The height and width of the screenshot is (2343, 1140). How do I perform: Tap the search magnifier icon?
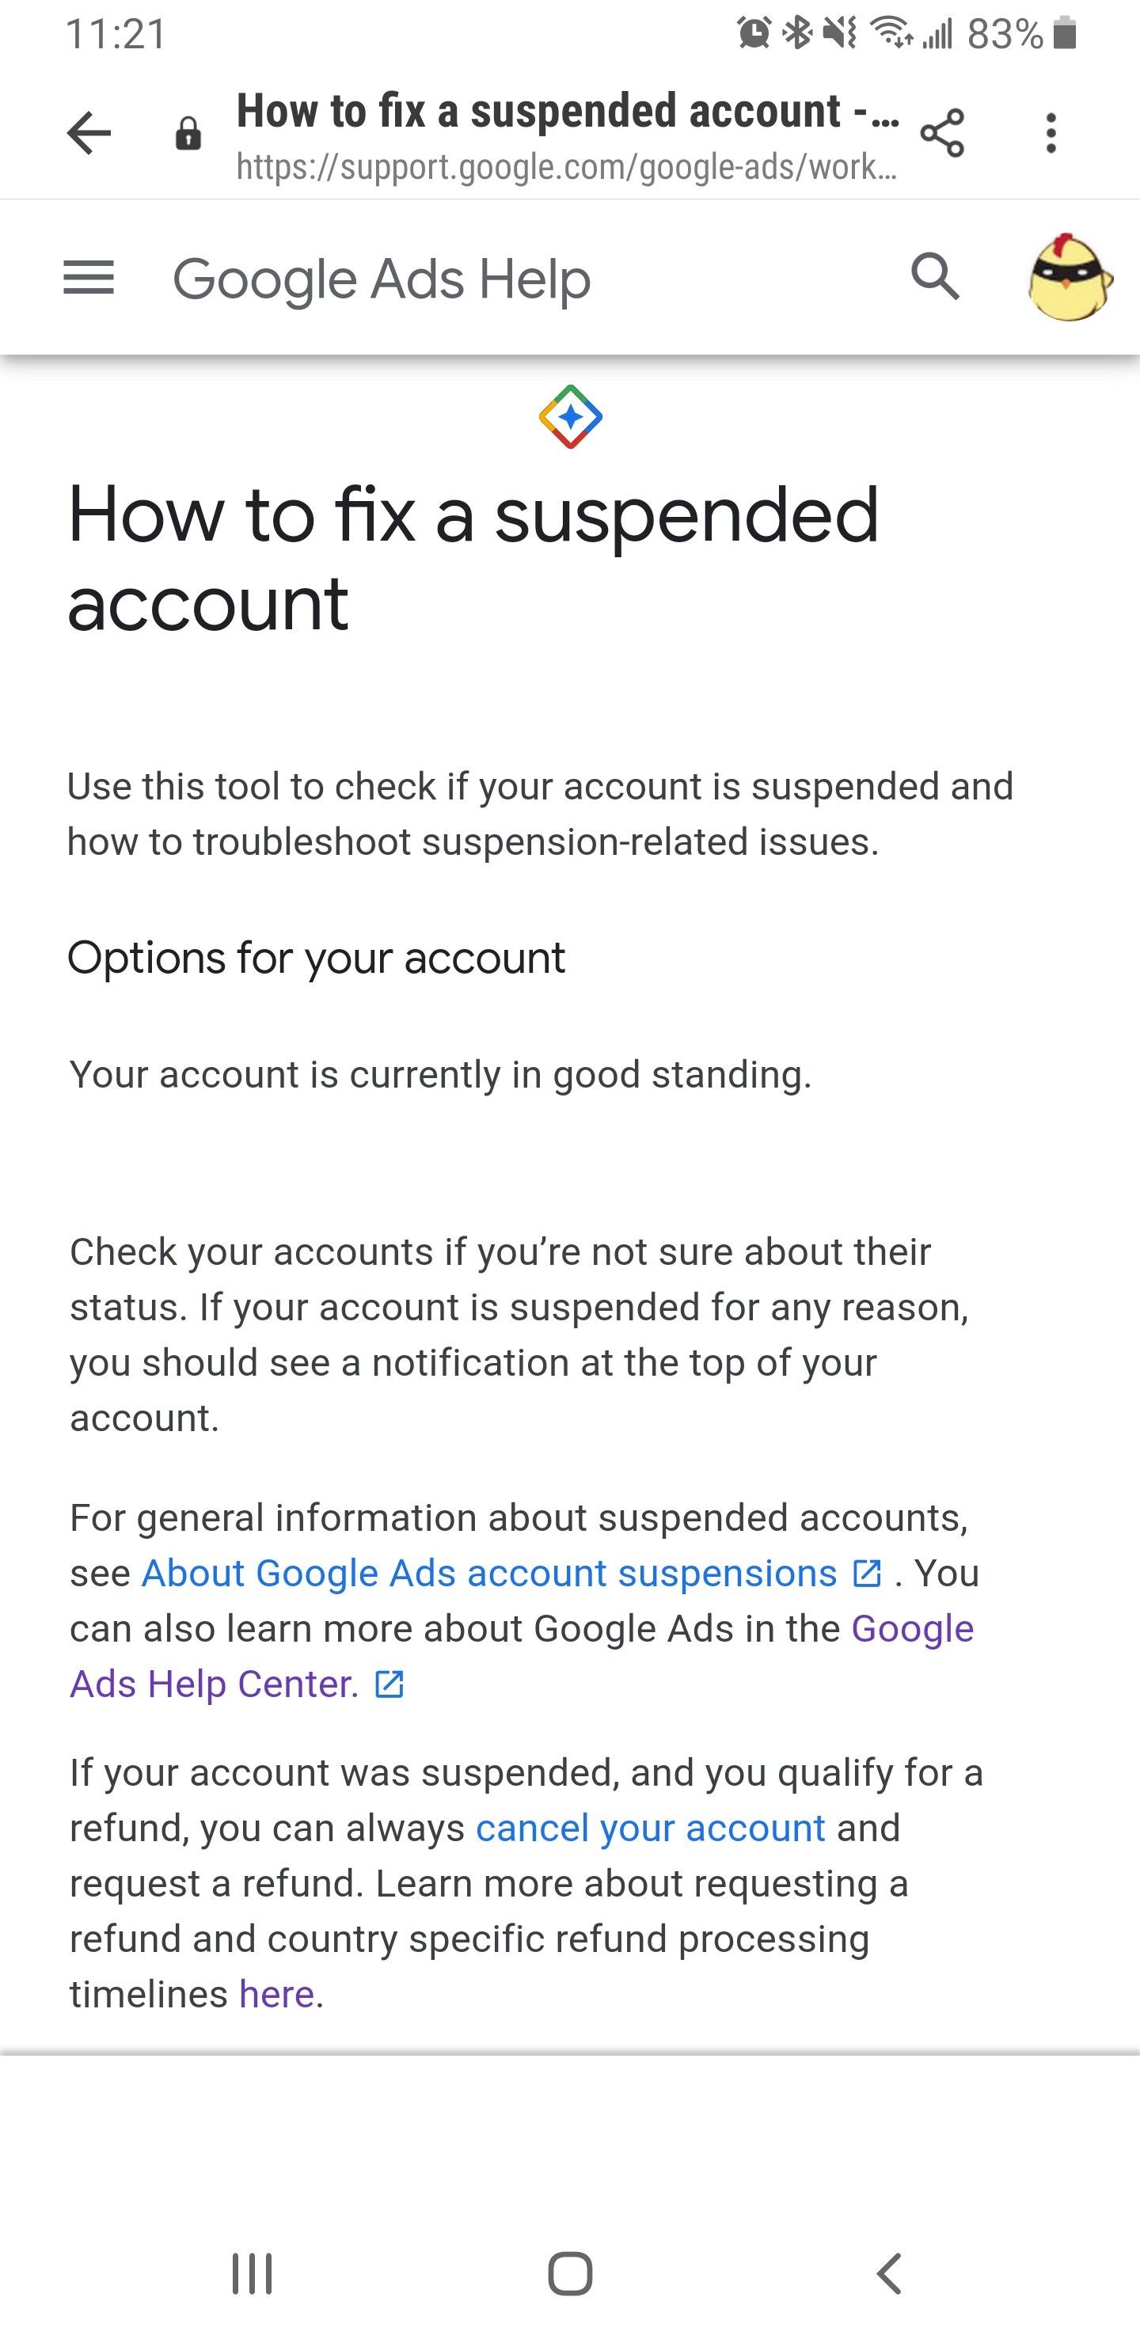point(935,276)
